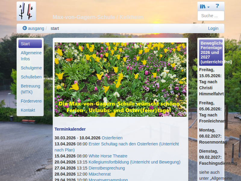Type in the Suche search field
This screenshot has width=241, height=181.
pos(211,16)
